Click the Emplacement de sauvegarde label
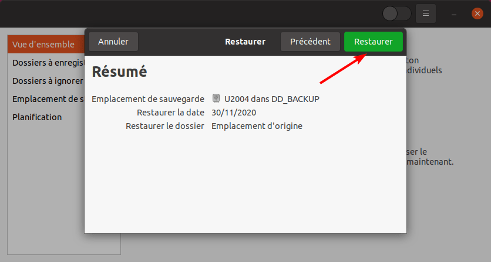 (148, 98)
